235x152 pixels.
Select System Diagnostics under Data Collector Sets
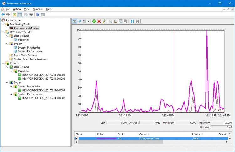click(x=29, y=48)
